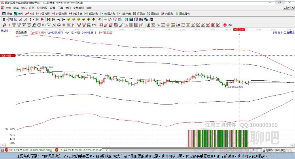Open the 赢家轮 wheel tool
This screenshot has width=295, height=159.
[153, 13]
